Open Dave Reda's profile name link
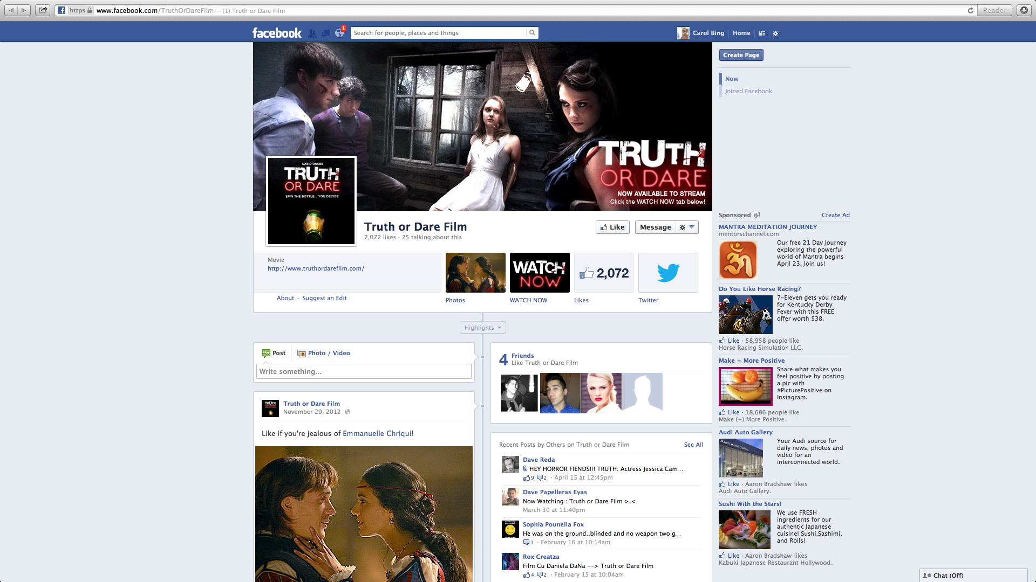This screenshot has height=582, width=1036. point(539,460)
